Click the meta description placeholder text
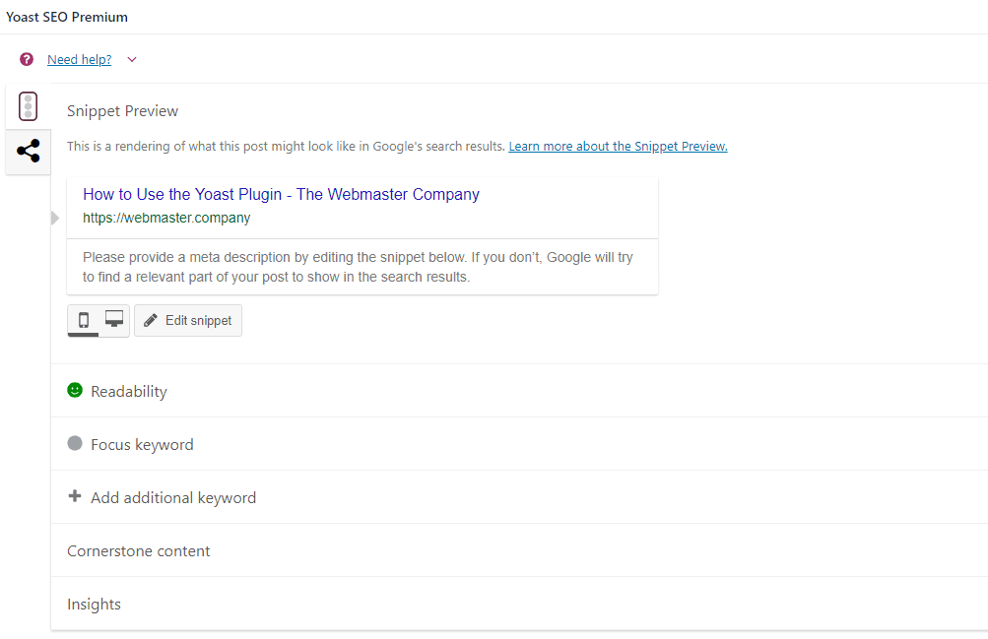Screen dimensions: 988x639 click(x=358, y=267)
